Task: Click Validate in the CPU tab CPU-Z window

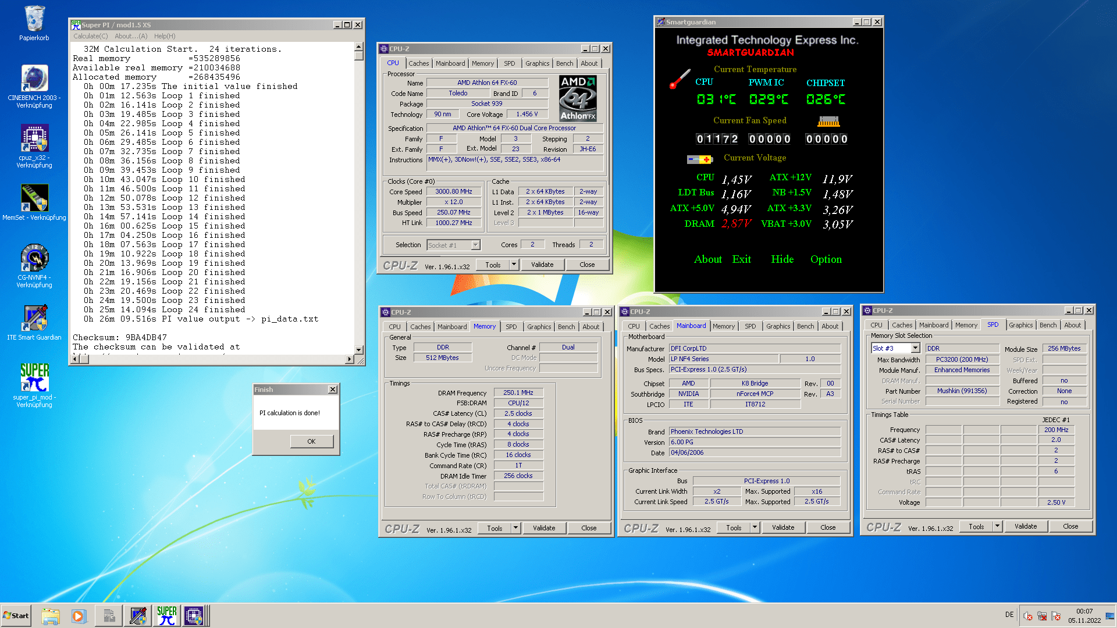Action: [542, 265]
